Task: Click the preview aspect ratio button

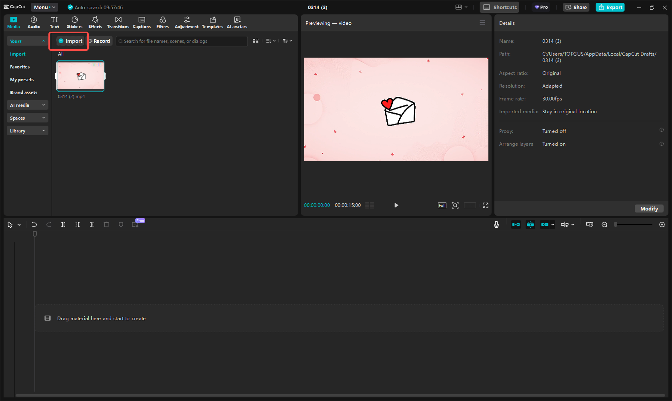Action: click(470, 205)
